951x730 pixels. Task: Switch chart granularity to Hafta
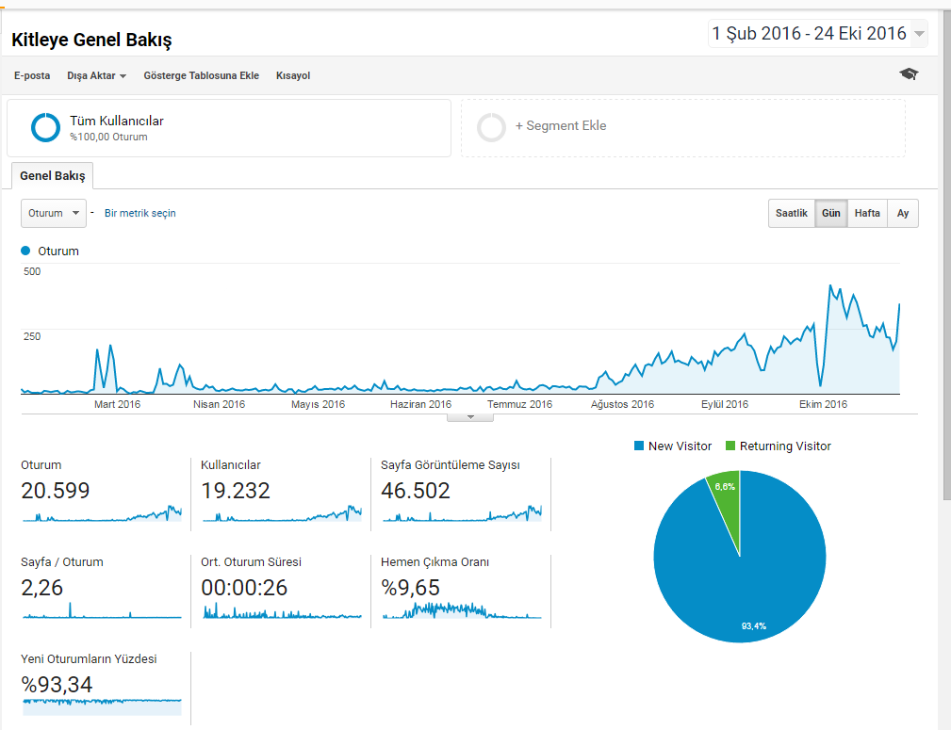coord(867,214)
